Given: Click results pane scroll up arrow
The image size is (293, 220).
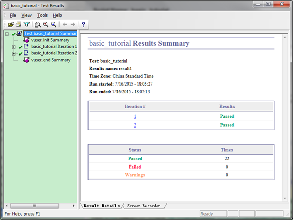Looking at the screenshot, I should [x=285, y=37].
